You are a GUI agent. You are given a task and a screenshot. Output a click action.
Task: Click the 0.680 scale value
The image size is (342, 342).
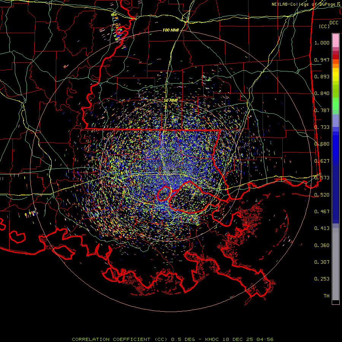pos(322,144)
